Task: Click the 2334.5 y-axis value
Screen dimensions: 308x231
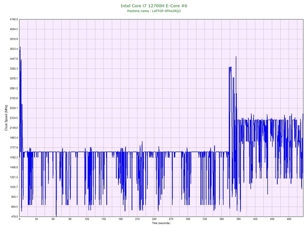Action: click(14, 118)
